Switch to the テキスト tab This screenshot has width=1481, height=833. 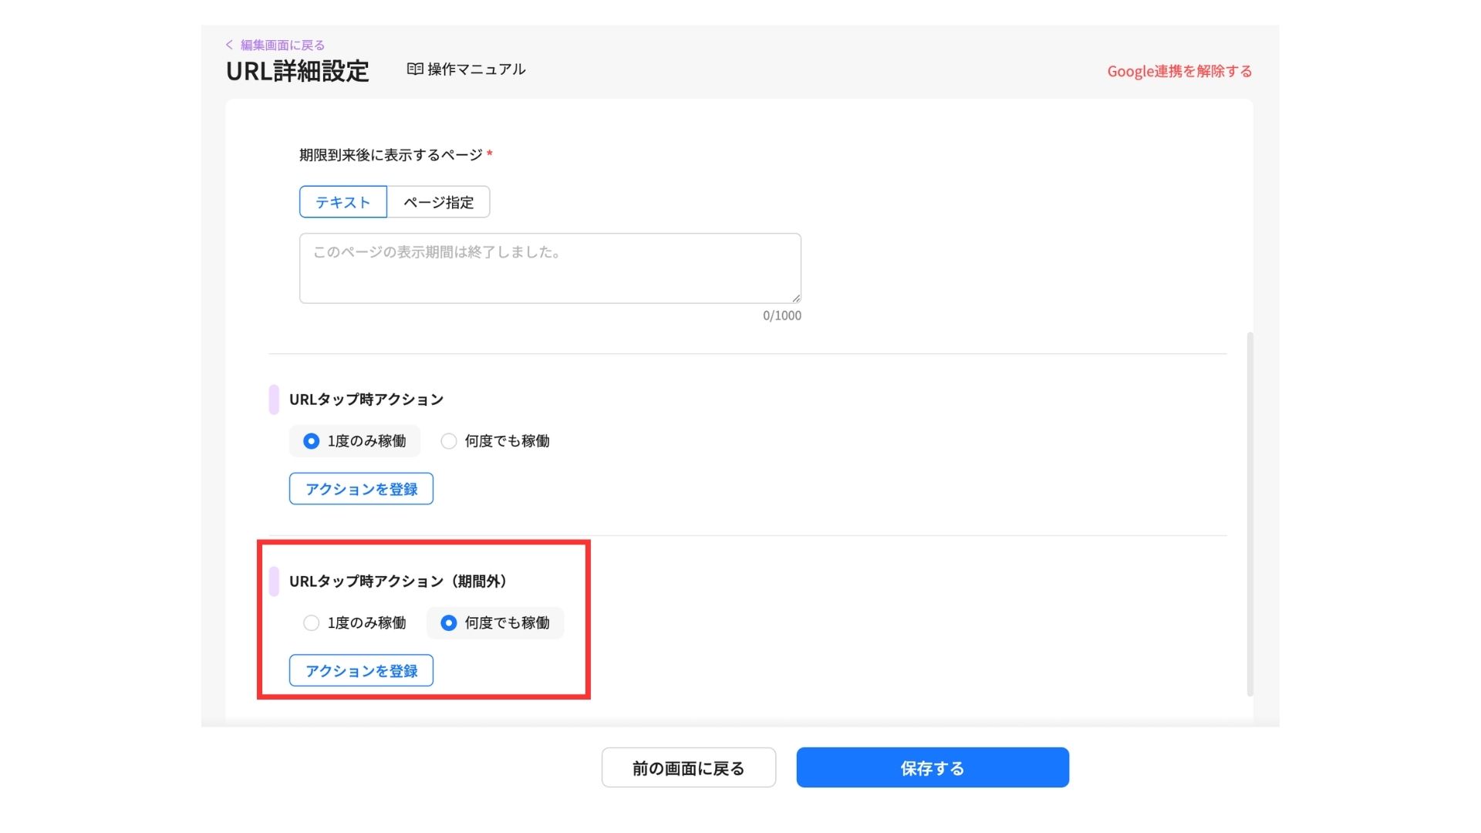pos(343,202)
